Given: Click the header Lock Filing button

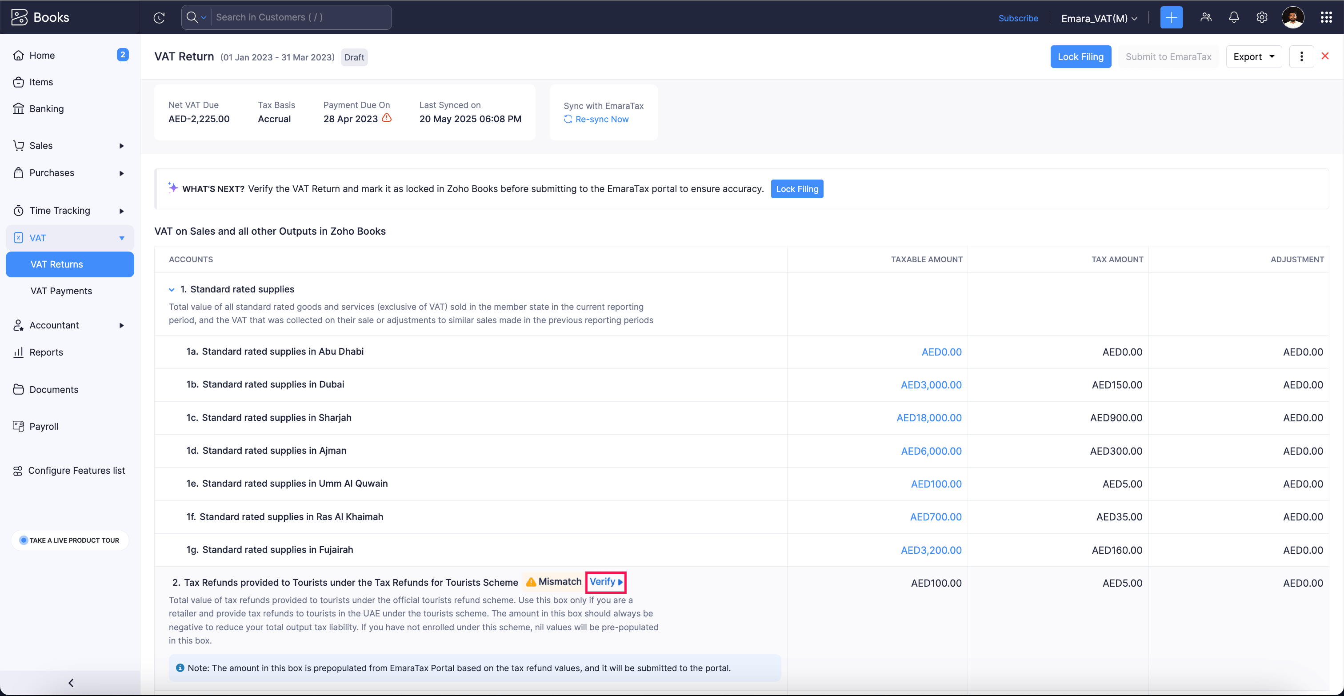Looking at the screenshot, I should point(1080,56).
